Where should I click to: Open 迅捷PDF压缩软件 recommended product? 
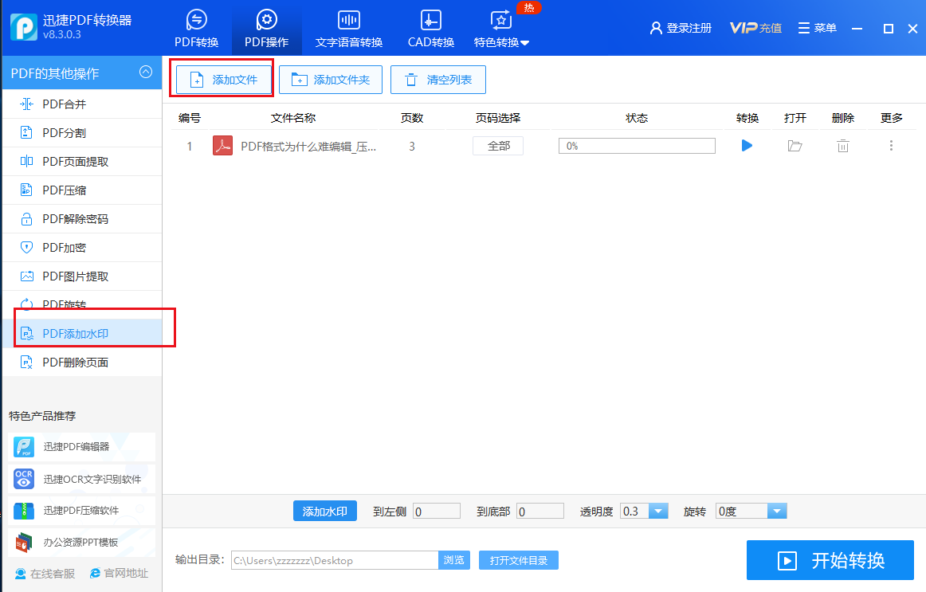coord(81,511)
